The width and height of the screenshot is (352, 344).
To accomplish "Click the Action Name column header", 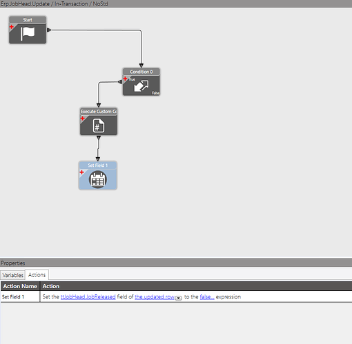I will coord(20,286).
